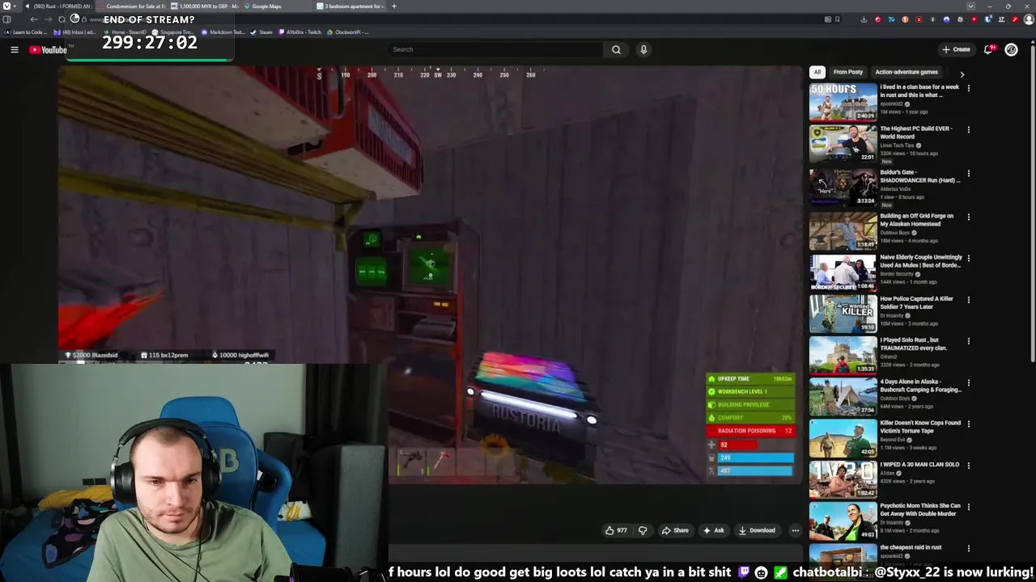Select the 'From Posty' filter chip

[x=848, y=72]
